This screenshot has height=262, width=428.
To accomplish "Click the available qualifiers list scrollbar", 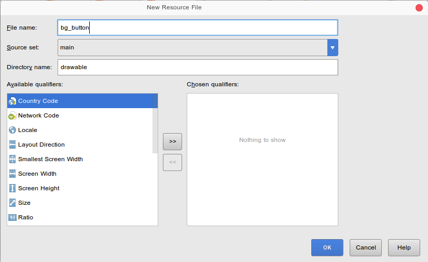I will pyautogui.click(x=155, y=123).
